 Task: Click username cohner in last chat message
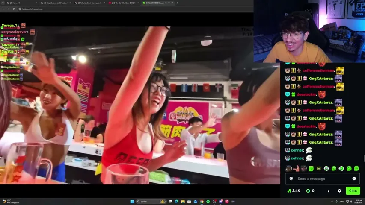point(297,158)
